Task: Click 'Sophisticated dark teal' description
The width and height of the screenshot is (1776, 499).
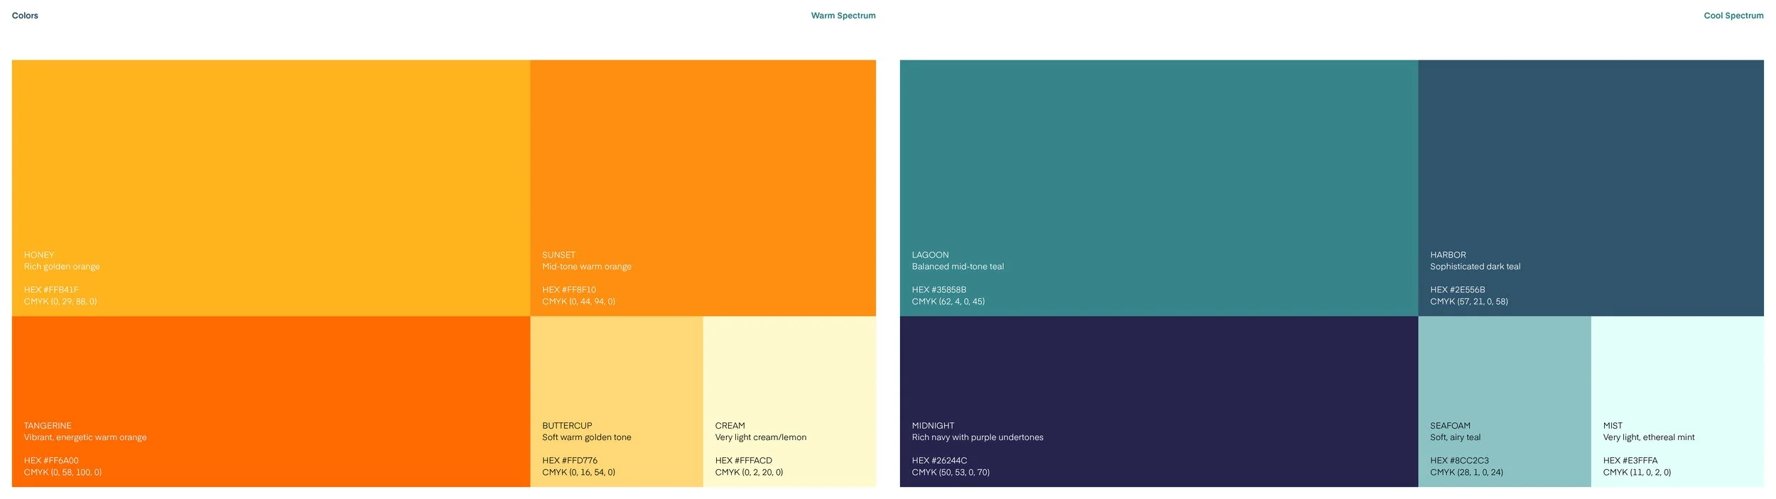Action: coord(1476,267)
